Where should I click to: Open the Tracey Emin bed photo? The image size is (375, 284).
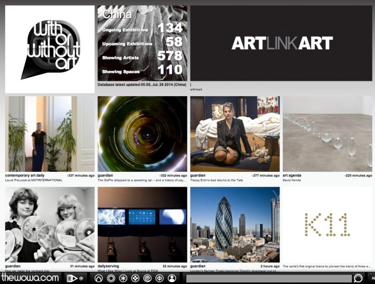point(235,134)
